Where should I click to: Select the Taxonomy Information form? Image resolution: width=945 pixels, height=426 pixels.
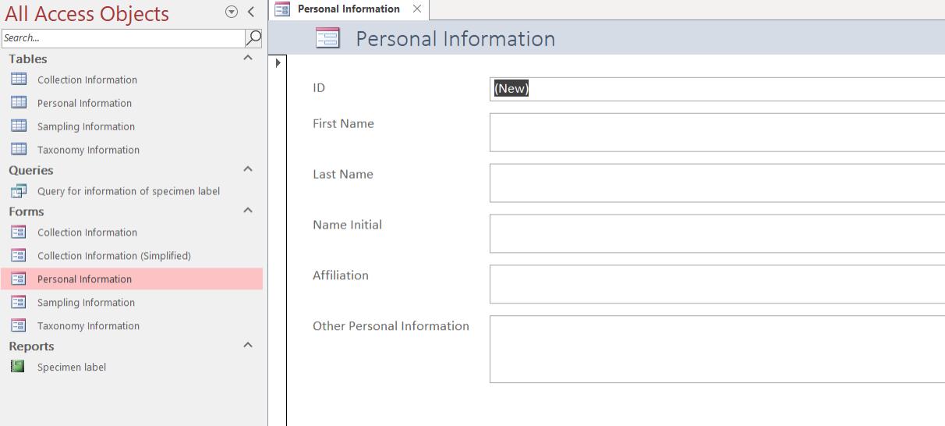point(88,326)
